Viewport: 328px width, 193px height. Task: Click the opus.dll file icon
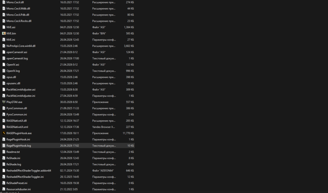click(4, 77)
